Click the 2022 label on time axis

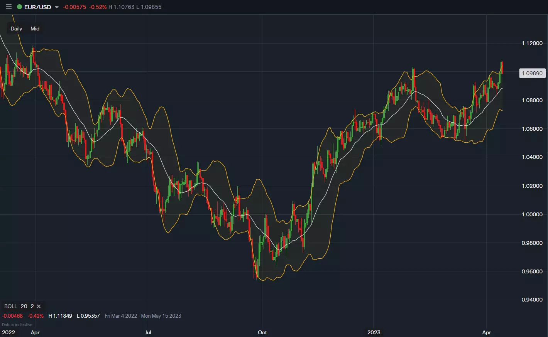[x=8, y=332]
